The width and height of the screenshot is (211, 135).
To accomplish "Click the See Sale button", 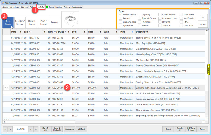I will (8, 22).
